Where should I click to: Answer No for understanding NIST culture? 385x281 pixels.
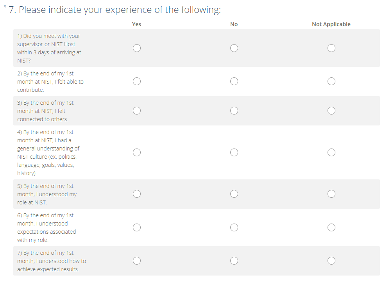(234, 152)
